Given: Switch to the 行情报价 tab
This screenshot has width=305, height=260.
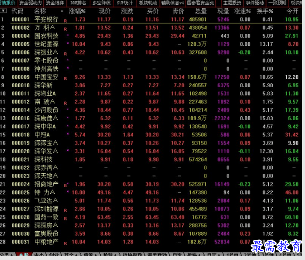Looking at the screenshot, I should pos(8,3).
